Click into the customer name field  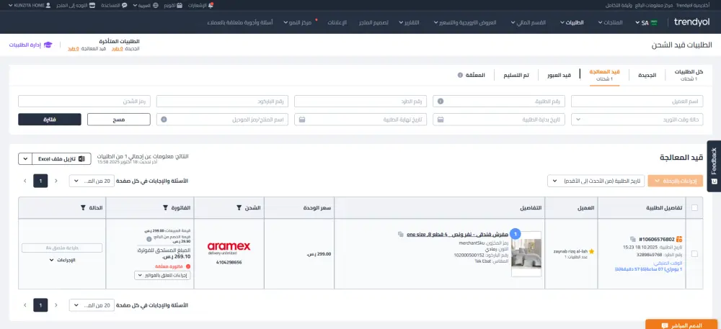click(x=637, y=102)
